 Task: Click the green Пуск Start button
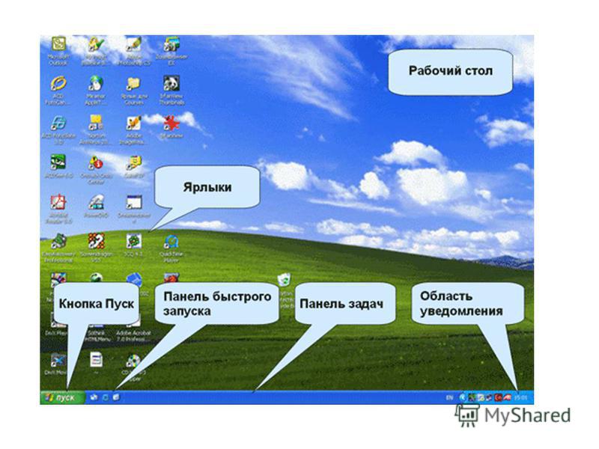click(63, 397)
